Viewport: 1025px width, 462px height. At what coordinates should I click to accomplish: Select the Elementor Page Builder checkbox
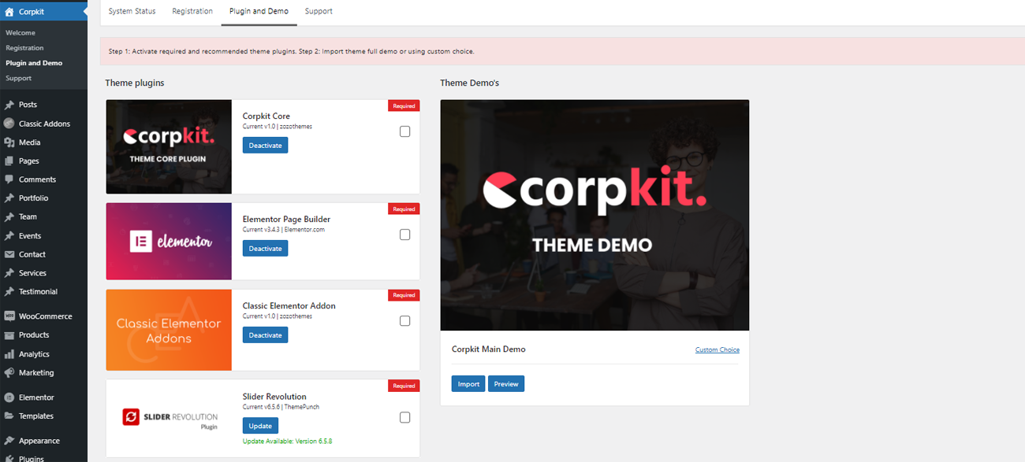tap(404, 235)
